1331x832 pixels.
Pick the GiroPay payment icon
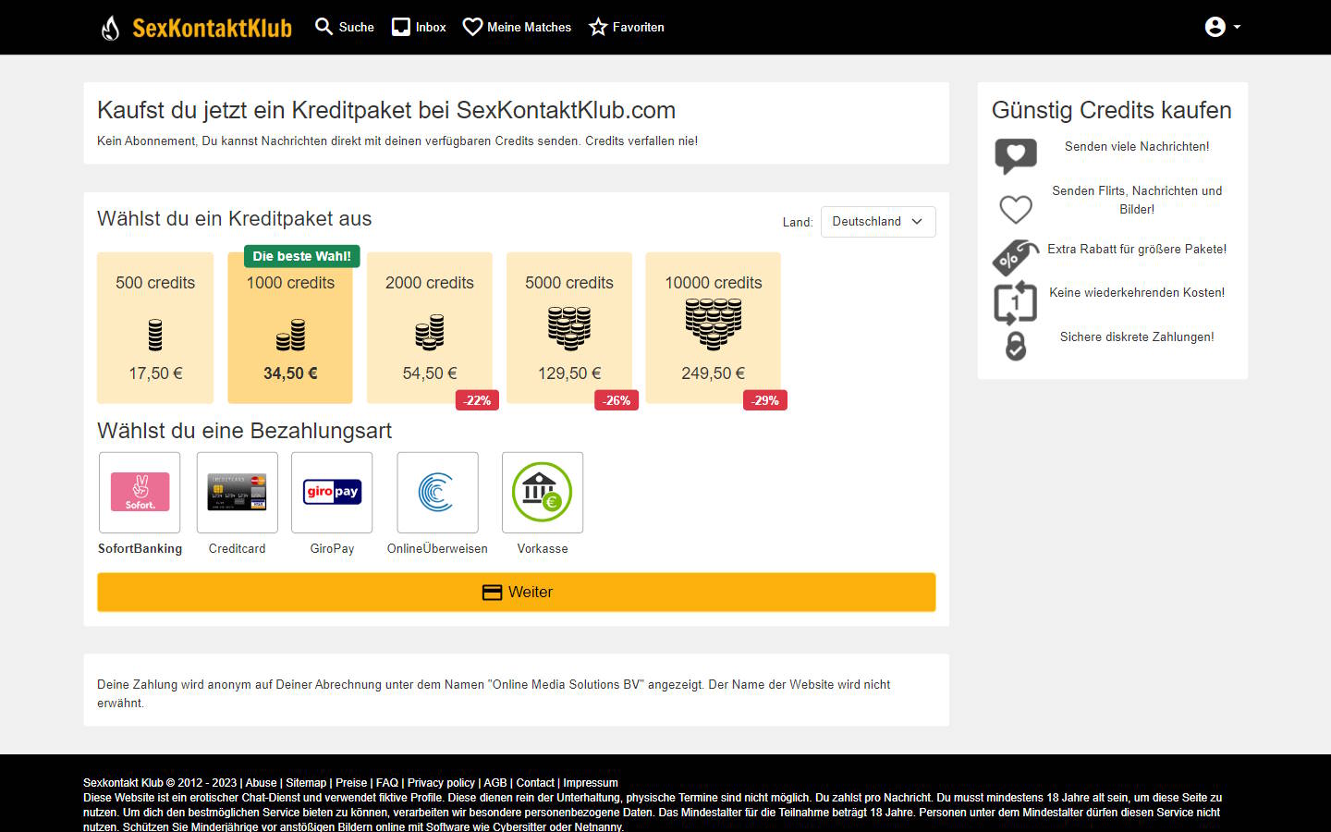(x=332, y=492)
